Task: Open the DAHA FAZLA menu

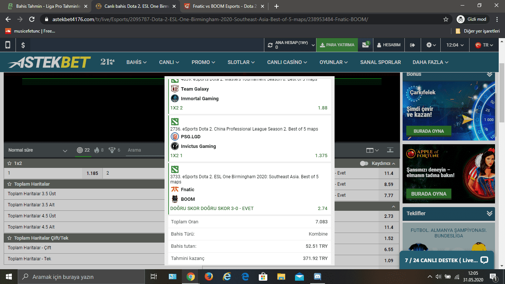Action: (x=430, y=62)
